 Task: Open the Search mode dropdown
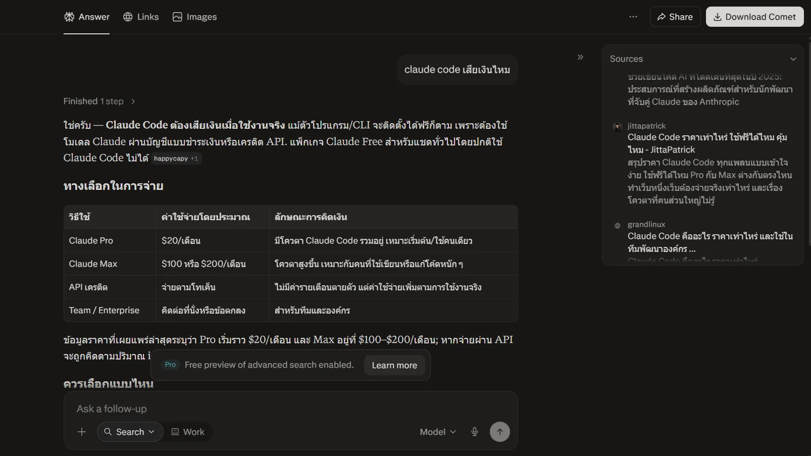130,432
